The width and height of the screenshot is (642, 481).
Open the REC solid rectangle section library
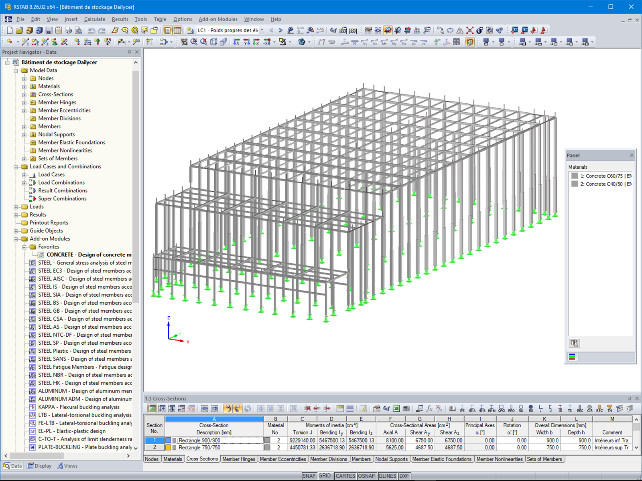click(x=599, y=408)
